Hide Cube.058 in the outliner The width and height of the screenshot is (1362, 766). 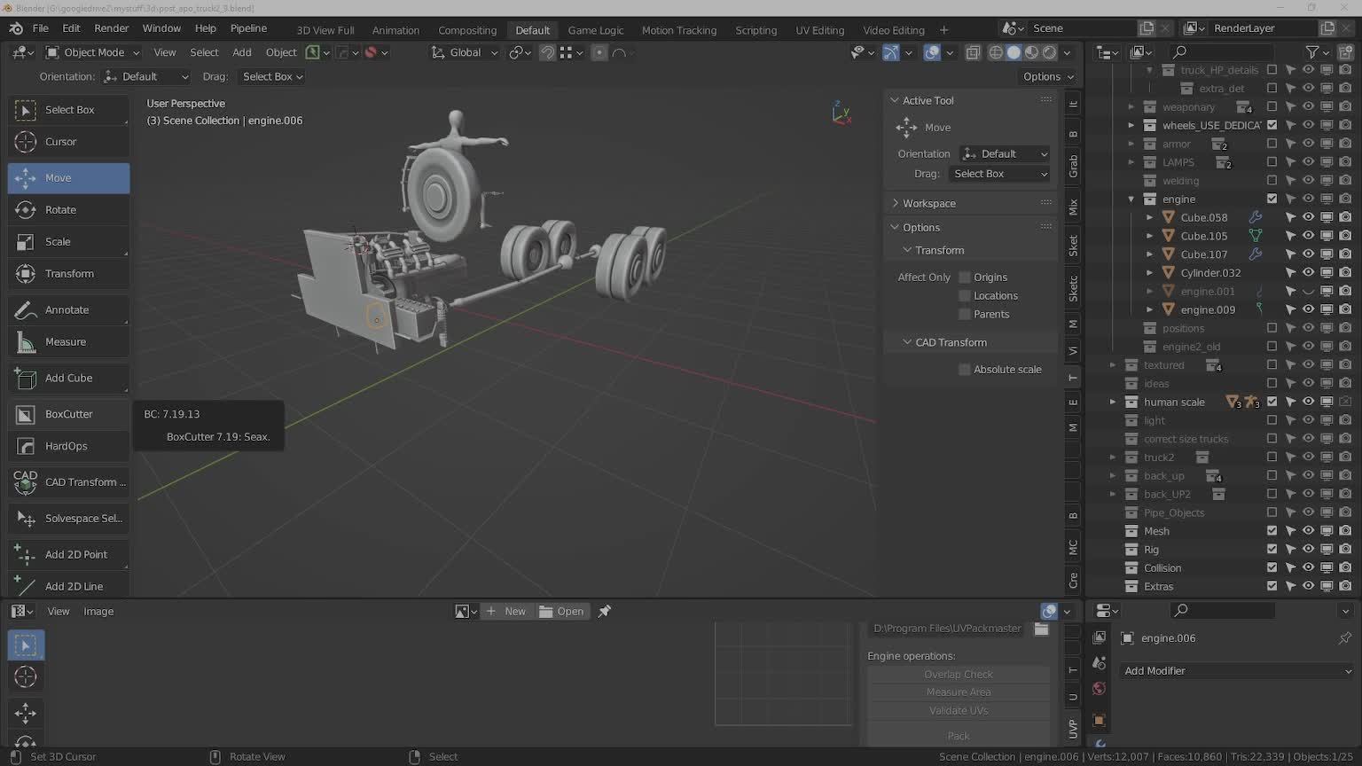(1308, 217)
